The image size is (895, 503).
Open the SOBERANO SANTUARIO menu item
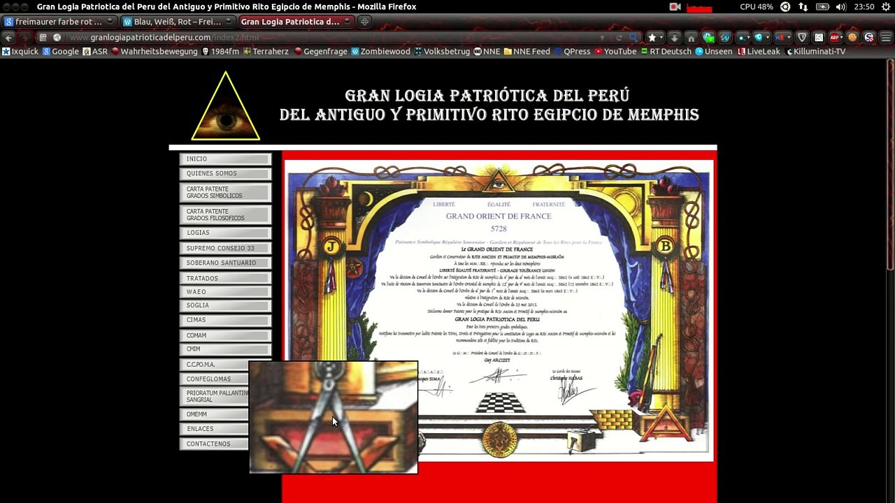tap(225, 263)
